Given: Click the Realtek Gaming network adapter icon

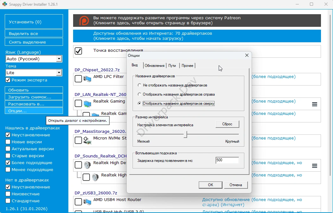Looking at the screenshot, I should (x=87, y=103).
